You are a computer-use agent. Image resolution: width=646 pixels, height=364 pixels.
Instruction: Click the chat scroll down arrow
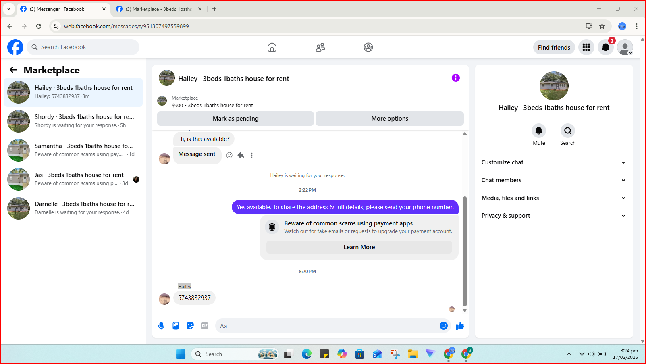click(x=465, y=310)
